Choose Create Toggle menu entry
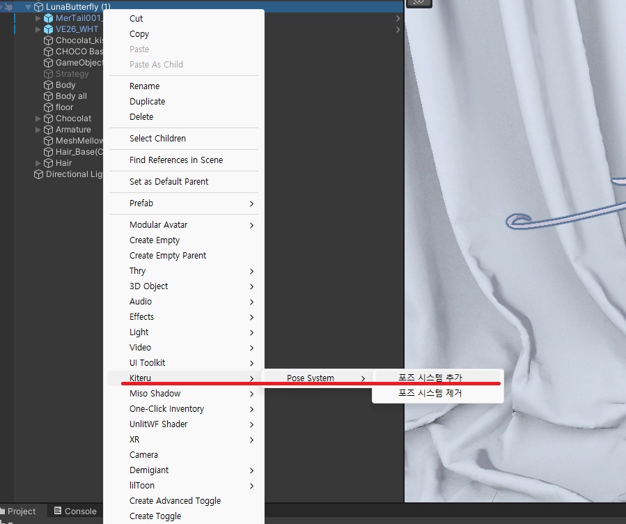Screen dimensions: 626x524 pos(184,516)
